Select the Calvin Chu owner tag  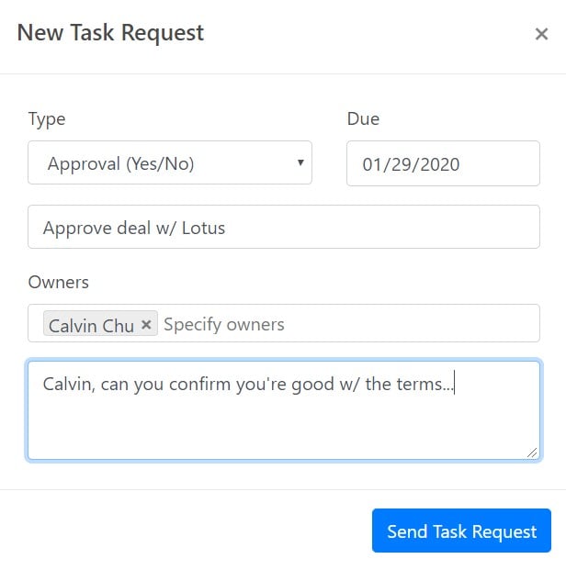[x=91, y=325]
